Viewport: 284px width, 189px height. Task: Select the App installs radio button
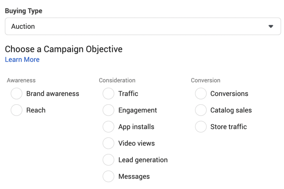(108, 127)
